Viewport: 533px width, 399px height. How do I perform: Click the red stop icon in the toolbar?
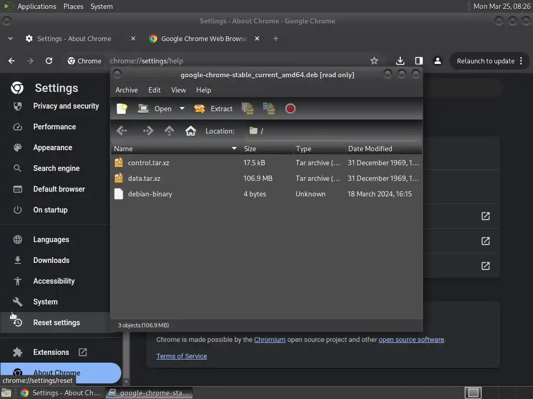[x=290, y=109]
